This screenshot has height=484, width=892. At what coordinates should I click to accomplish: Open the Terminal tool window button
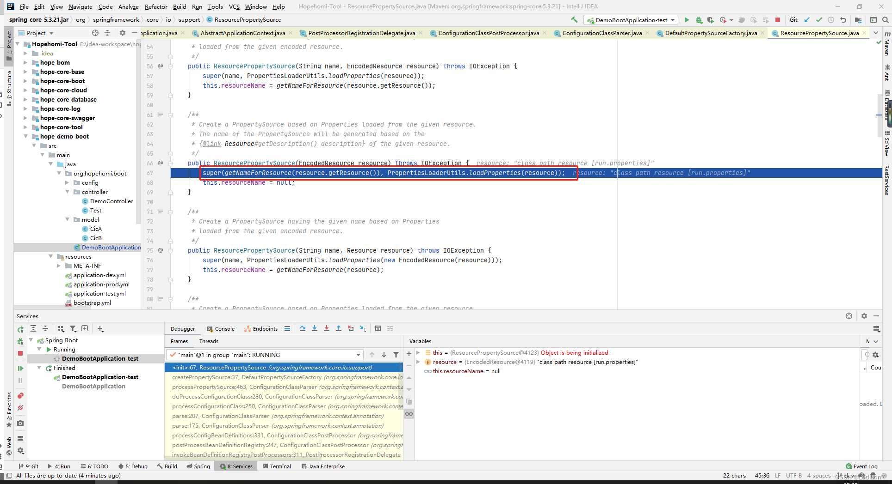277,466
